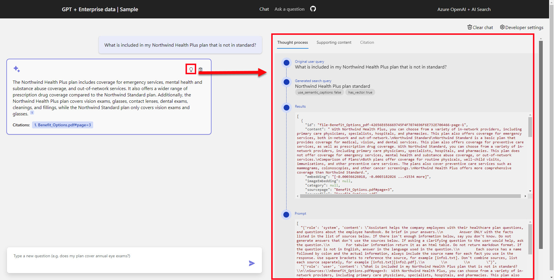The height and width of the screenshot is (280, 554).
Task: Click the Results box horizontal scrollbar
Action: [410, 196]
